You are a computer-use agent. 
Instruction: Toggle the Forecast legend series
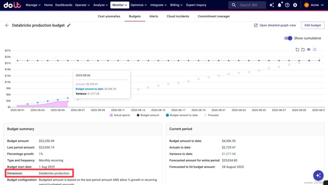pyautogui.click(x=211, y=115)
